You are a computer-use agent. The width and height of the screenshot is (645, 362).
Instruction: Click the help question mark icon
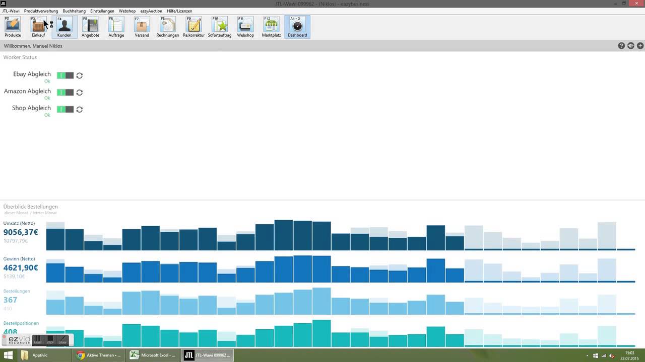coord(621,46)
